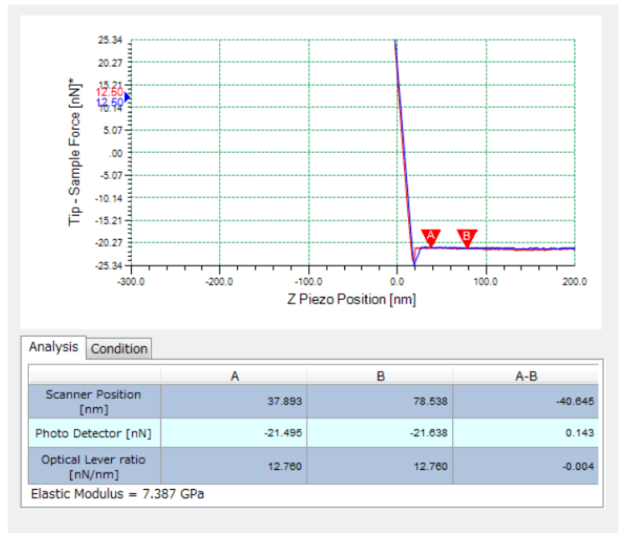The width and height of the screenshot is (626, 539).
Task: Click the Photo Detector row header
Action: 94,433
